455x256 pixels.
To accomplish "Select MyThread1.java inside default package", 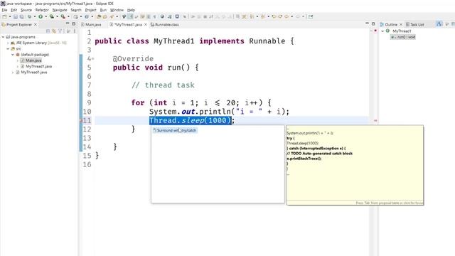I will [x=36, y=66].
